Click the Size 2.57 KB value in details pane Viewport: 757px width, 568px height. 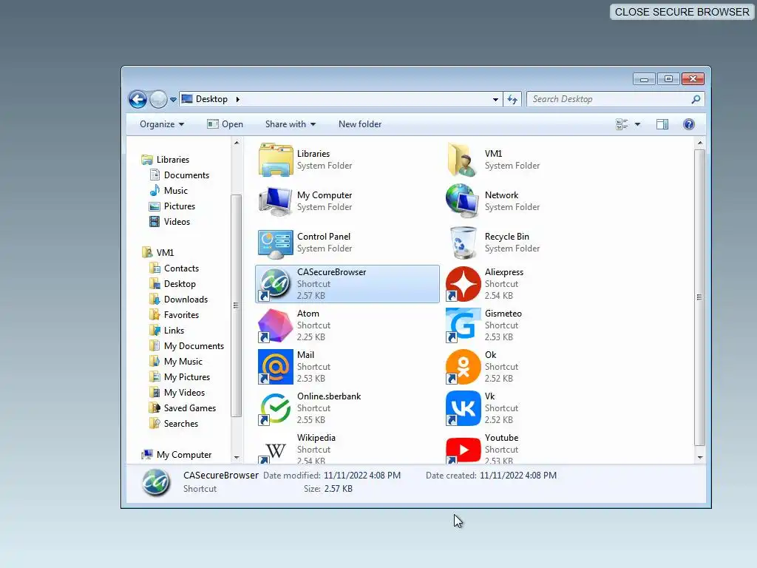pyautogui.click(x=338, y=489)
